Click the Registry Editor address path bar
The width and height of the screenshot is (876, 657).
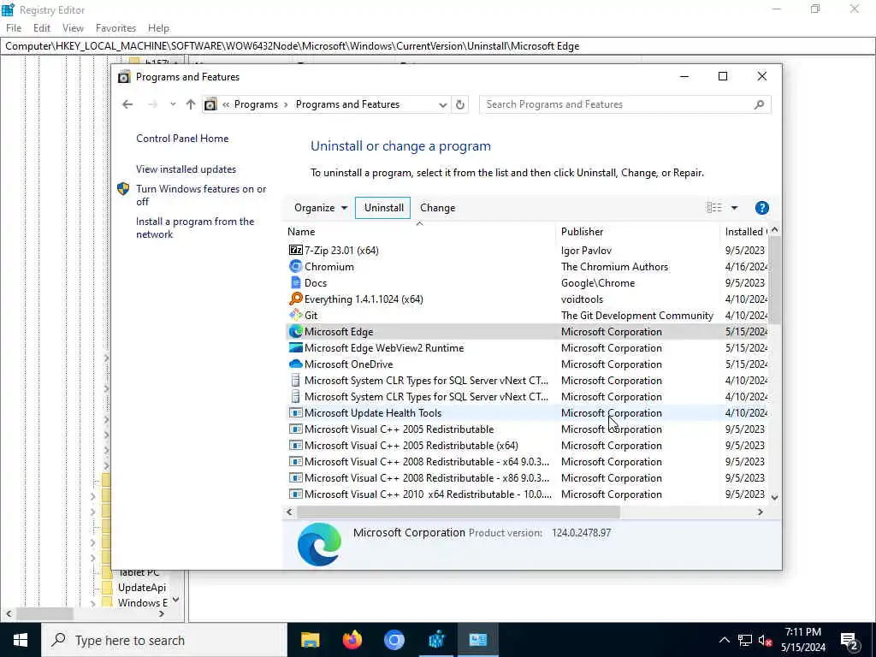tap(438, 46)
